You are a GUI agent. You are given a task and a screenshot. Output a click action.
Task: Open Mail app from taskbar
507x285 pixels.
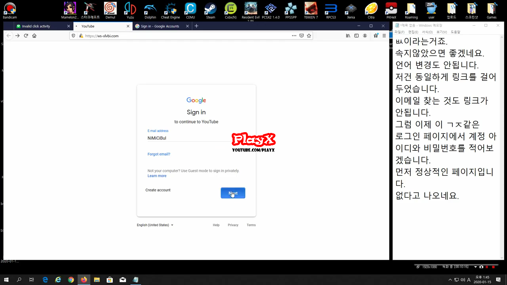[x=123, y=279]
